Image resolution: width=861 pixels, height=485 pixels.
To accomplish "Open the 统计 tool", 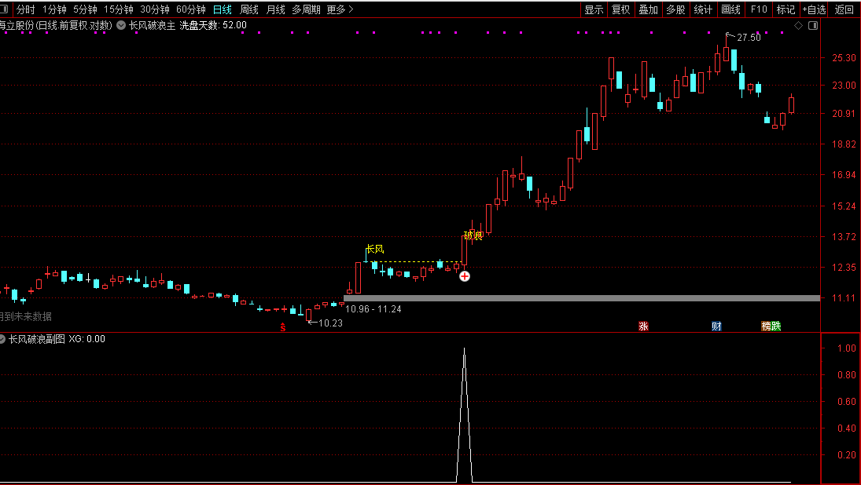I will coord(704,9).
